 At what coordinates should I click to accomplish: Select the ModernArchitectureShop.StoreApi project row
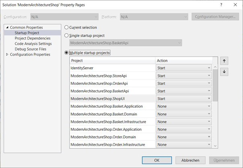(112, 76)
